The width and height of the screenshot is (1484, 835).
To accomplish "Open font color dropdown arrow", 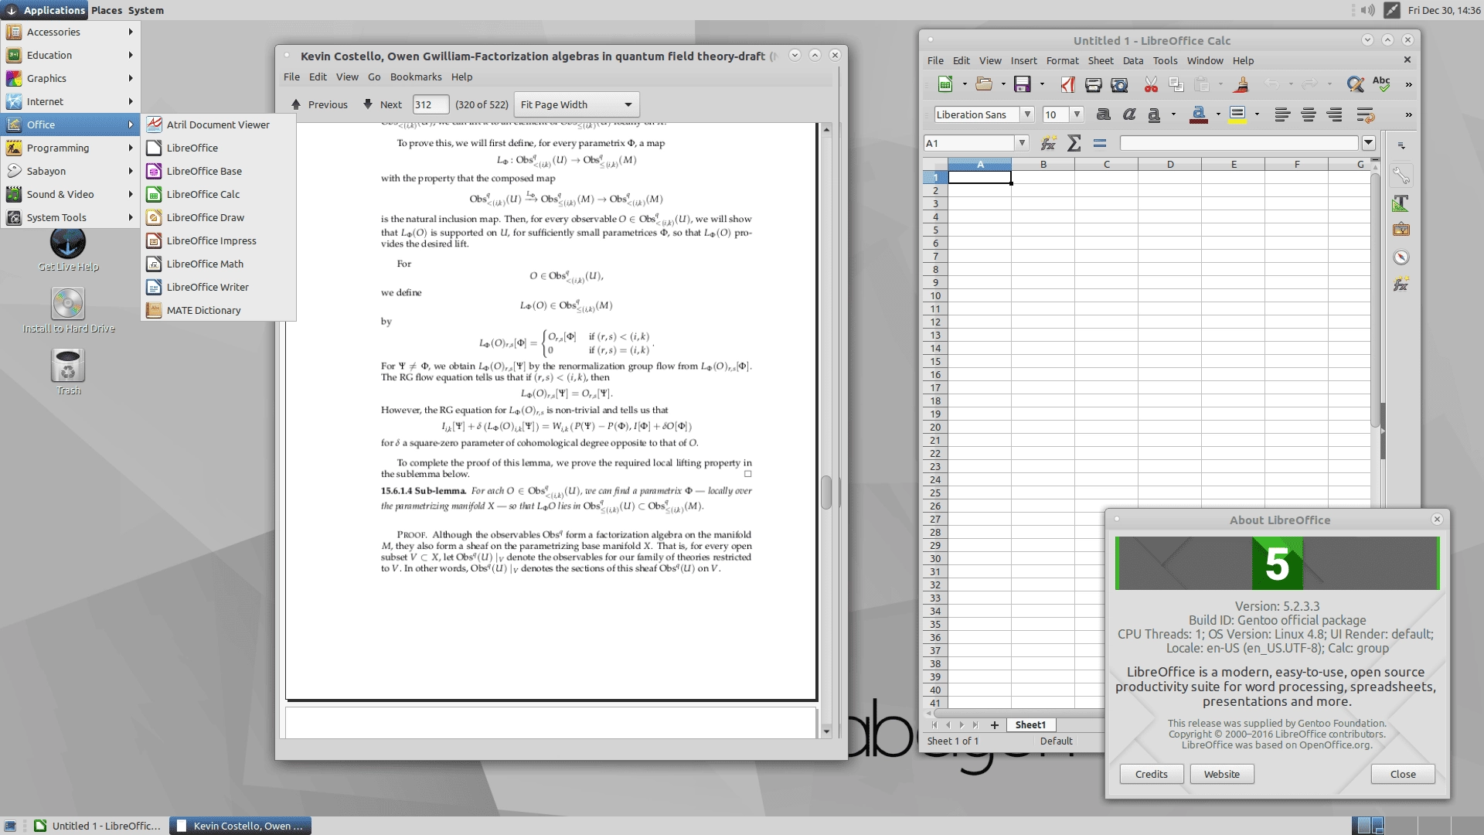I will point(1218,114).
